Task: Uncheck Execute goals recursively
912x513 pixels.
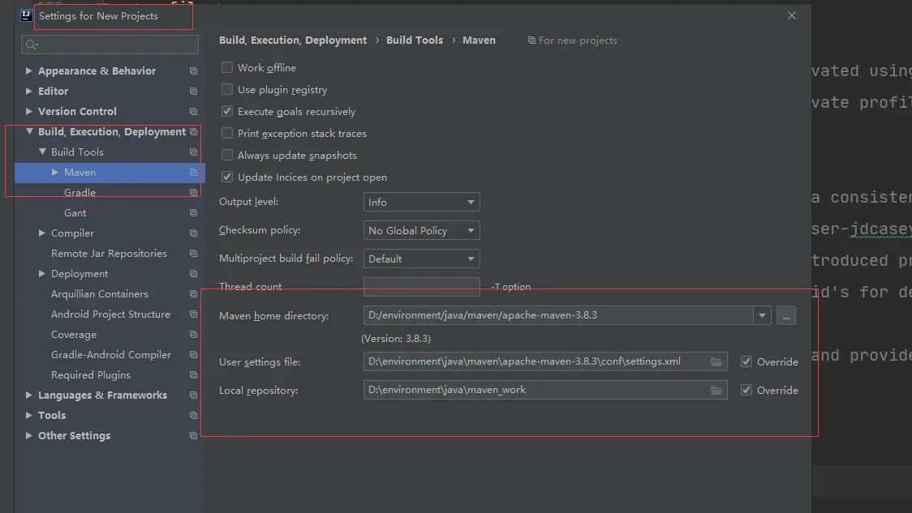Action: (227, 112)
